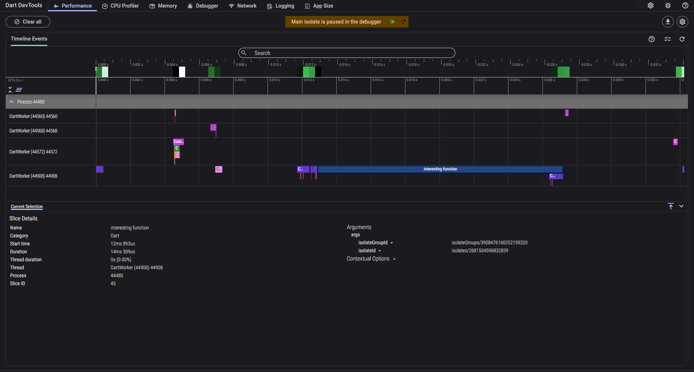Open the timeline help question icon
Screen dimensions: 694x372
[x=652, y=39]
